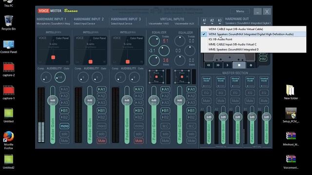Select the Untitled2 desktop file icon
Viewport: 312px width, 175px height.
click(x=9, y=161)
